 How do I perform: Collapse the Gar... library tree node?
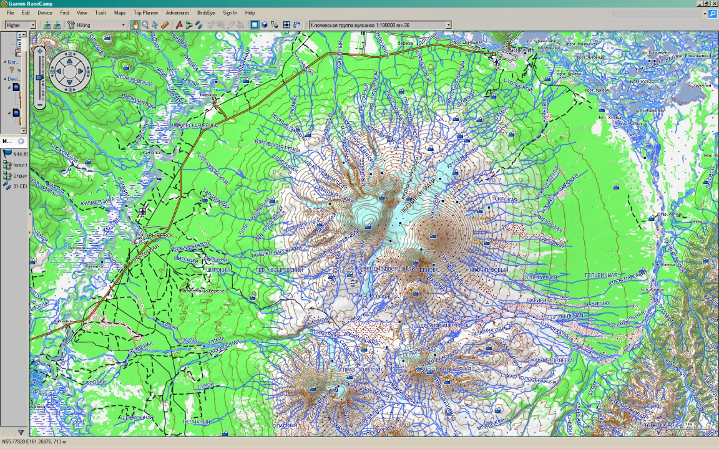[x=5, y=62]
